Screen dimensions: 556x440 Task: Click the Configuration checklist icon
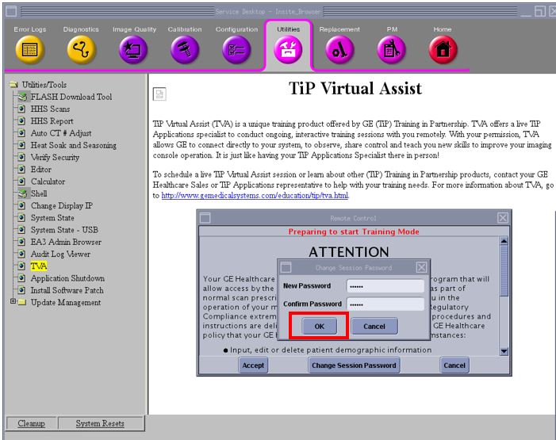[236, 51]
